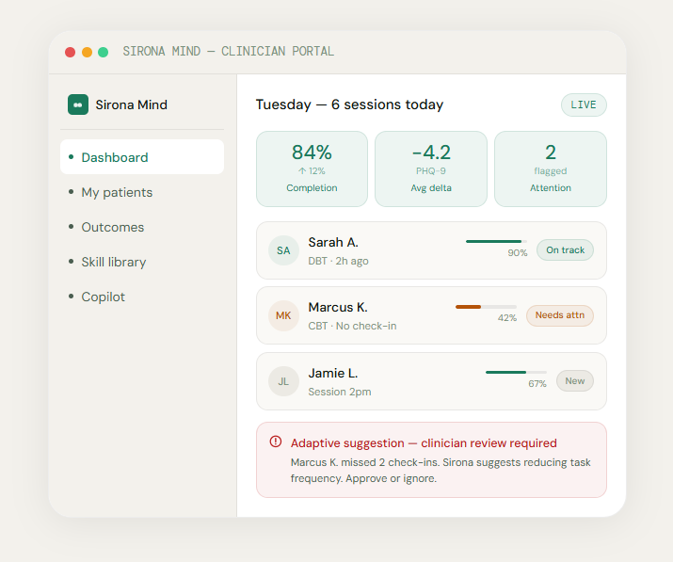
Task: Open the 2 flagged Attention card
Action: click(551, 169)
